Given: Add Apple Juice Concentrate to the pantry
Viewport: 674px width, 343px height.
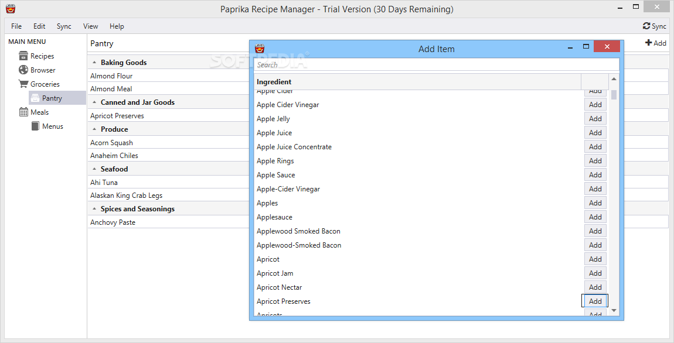Looking at the screenshot, I should point(595,147).
